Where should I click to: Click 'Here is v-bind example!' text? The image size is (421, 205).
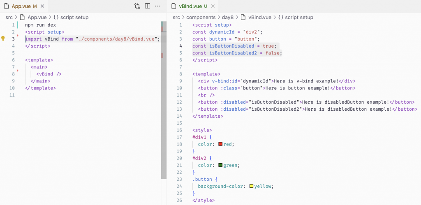coord(306,81)
